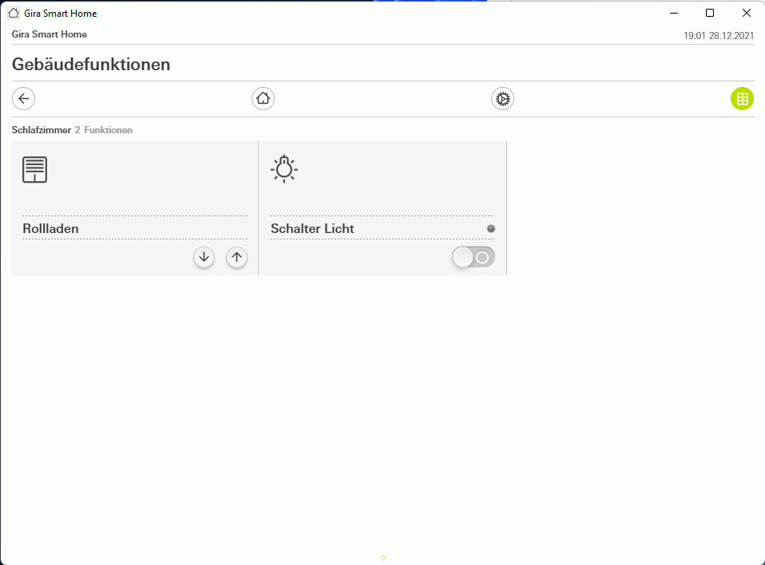Select the Schlafzimmer room heading

[x=42, y=130]
